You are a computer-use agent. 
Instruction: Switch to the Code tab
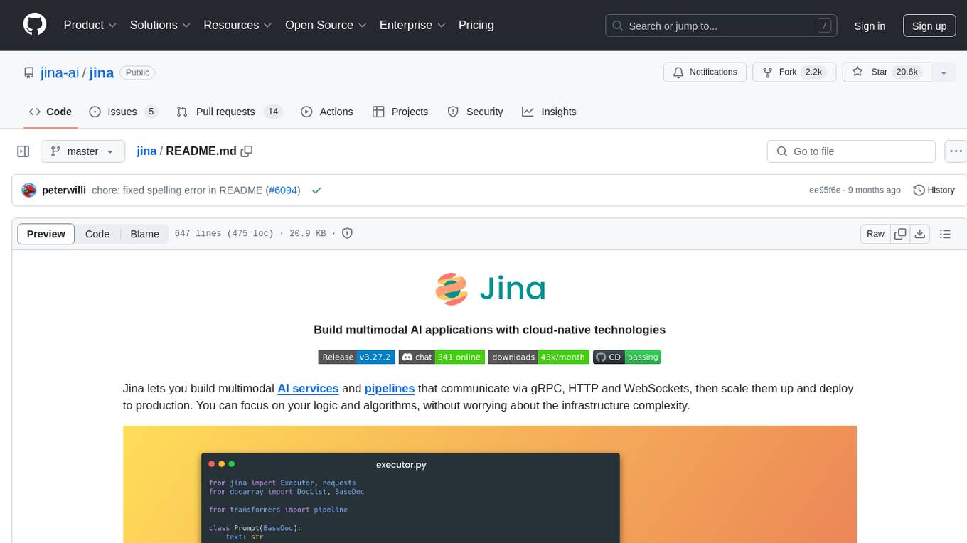(50, 112)
